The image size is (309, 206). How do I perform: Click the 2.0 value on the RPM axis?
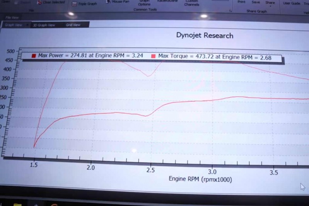click(x=91, y=168)
